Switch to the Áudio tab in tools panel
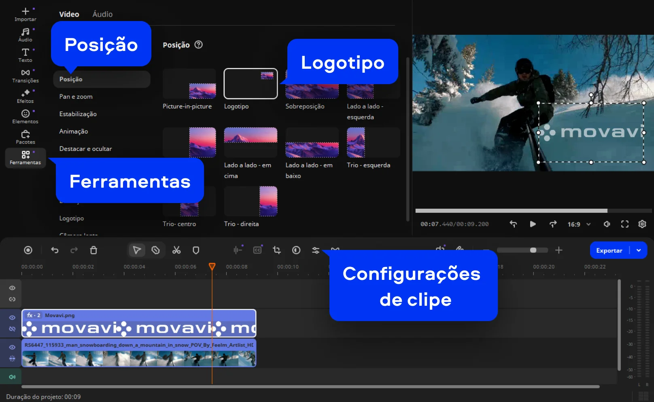The width and height of the screenshot is (654, 402). point(102,14)
